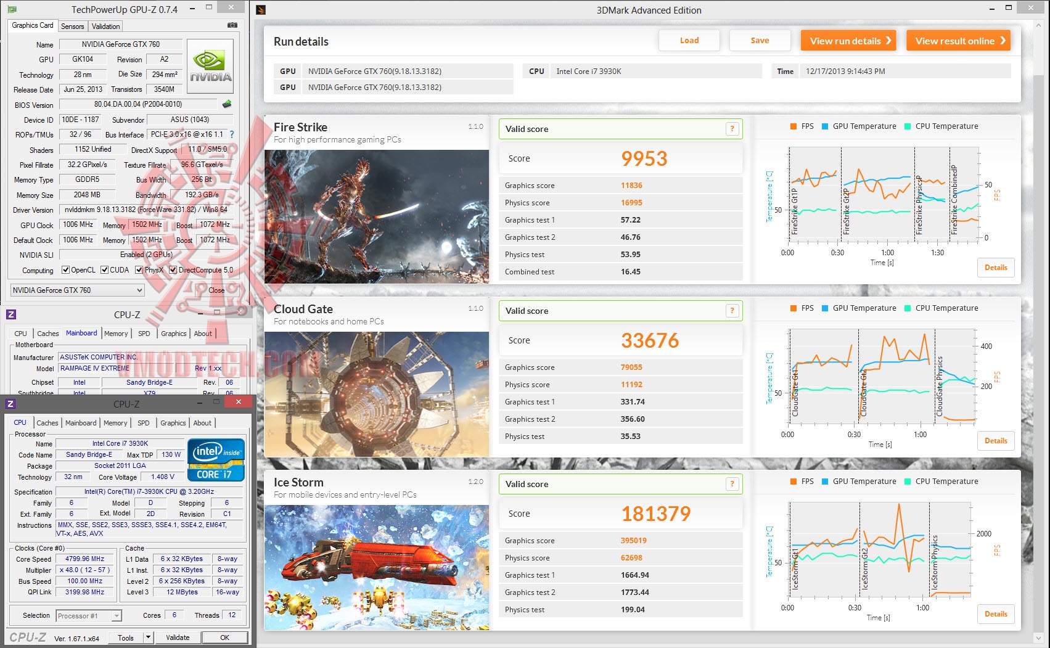Click the Validate button in CPU-Z
Screen dimensions: 1050x648
[x=178, y=638]
